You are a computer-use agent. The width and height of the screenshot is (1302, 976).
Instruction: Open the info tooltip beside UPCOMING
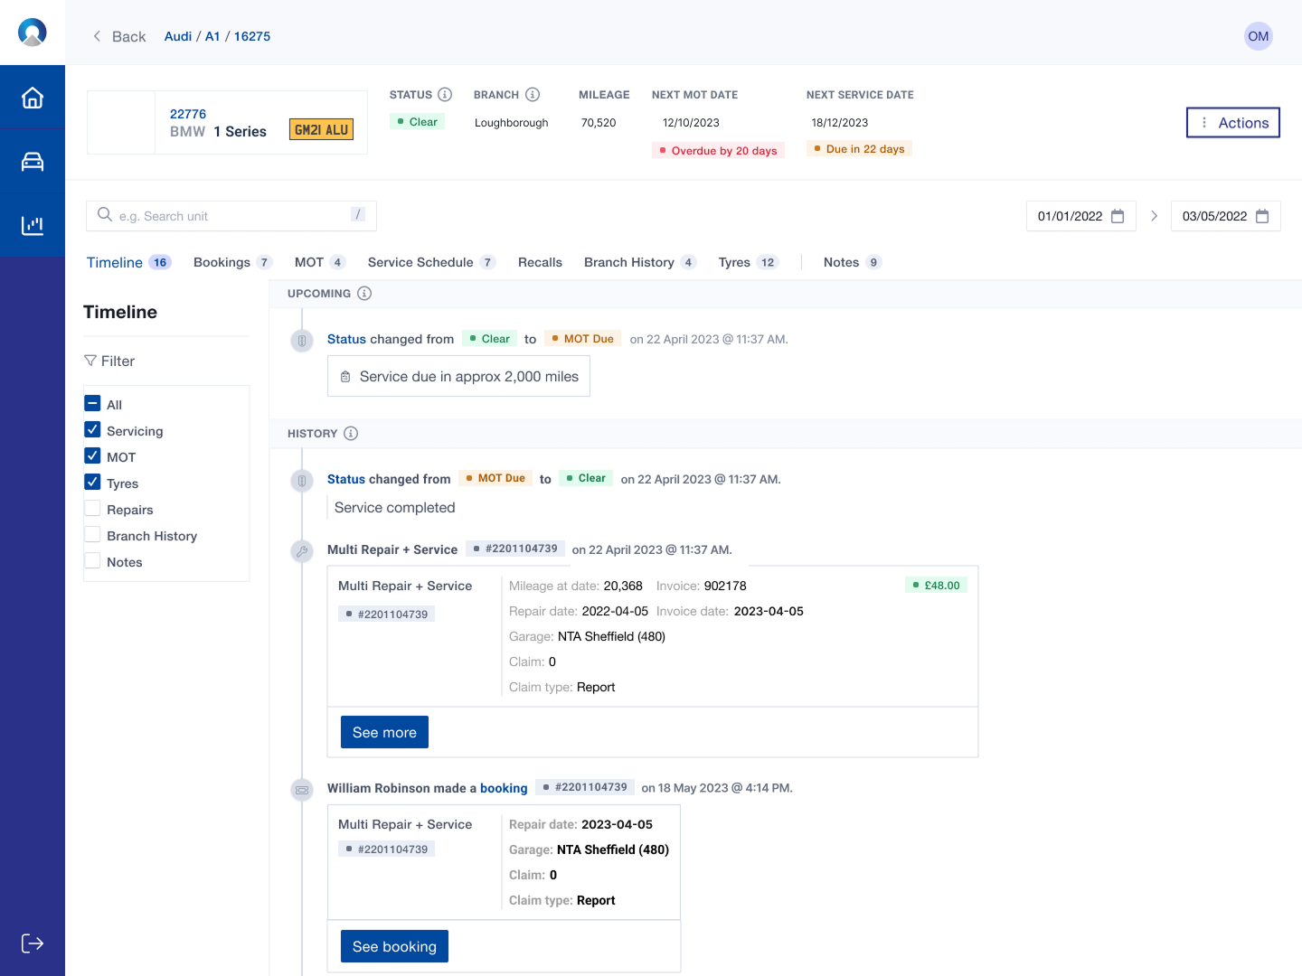[x=364, y=293]
